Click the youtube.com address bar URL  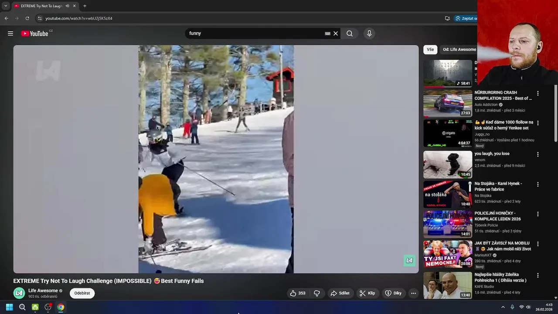pos(79,18)
